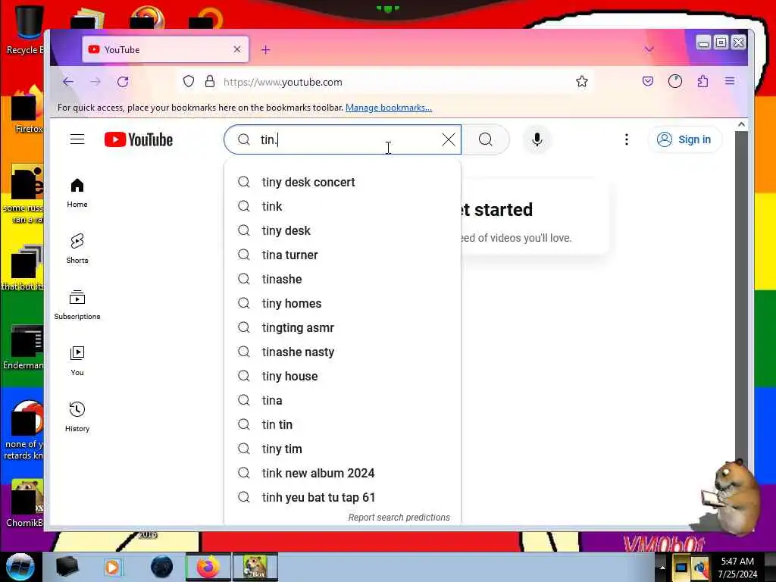
Task: Show tracking protection shield info
Action: click(189, 81)
